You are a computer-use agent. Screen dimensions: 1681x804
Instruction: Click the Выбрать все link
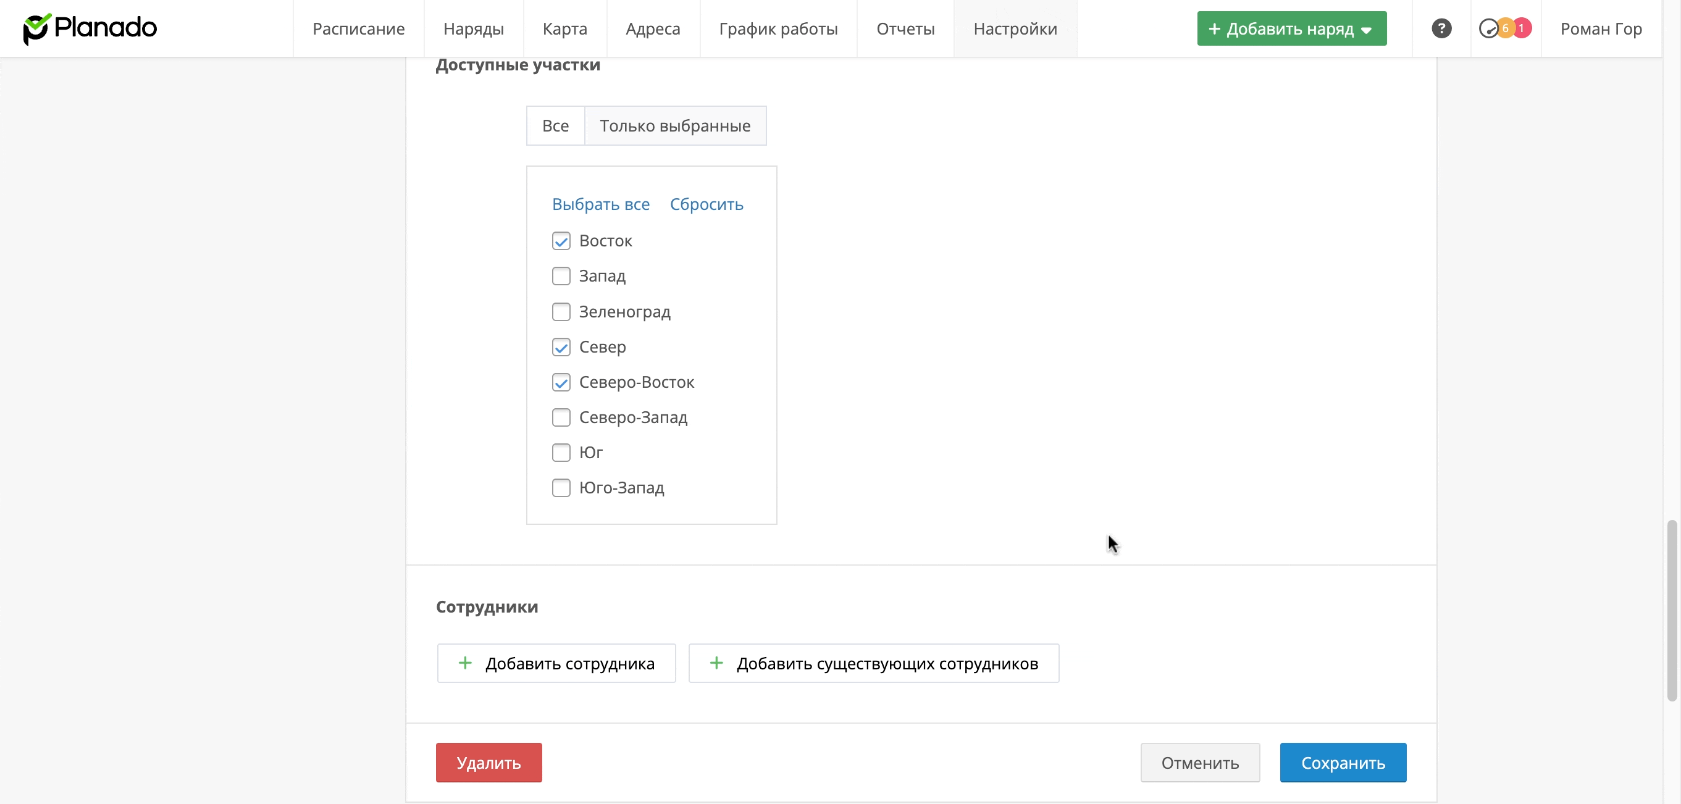[600, 204]
